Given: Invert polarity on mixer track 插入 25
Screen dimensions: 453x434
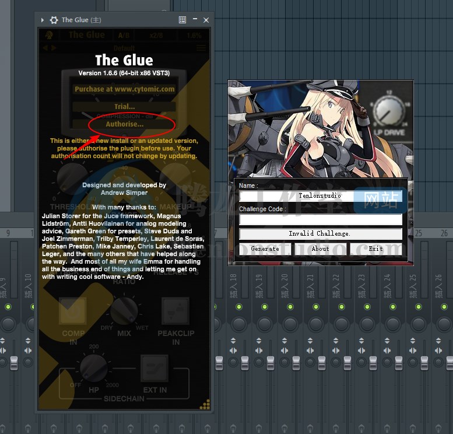Looking at the screenshot, I should coord(413,341).
